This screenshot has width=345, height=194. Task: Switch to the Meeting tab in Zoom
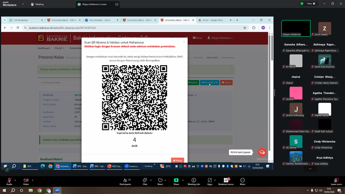click(x=37, y=4)
